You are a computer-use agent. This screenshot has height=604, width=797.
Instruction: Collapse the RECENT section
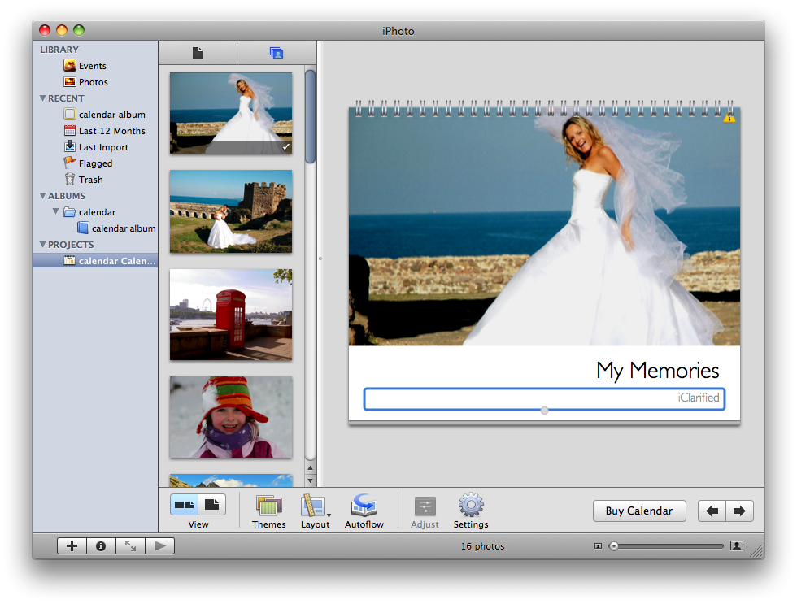click(43, 98)
